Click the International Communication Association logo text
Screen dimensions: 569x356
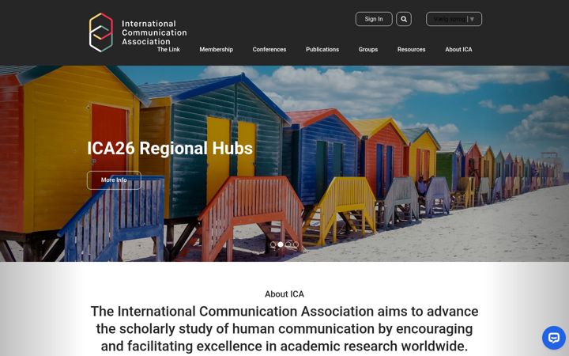(x=154, y=32)
